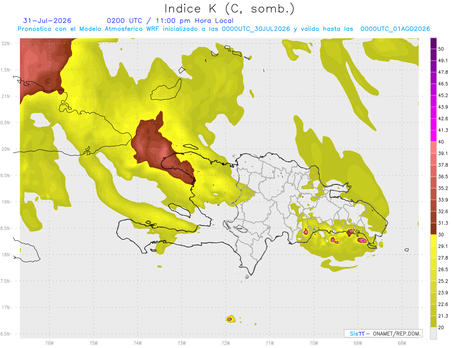Select the date text "31-Jul-2026"
Viewport: 451px width, 348px height.
coord(47,21)
